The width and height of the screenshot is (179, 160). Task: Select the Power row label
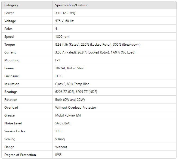coord(9,13)
